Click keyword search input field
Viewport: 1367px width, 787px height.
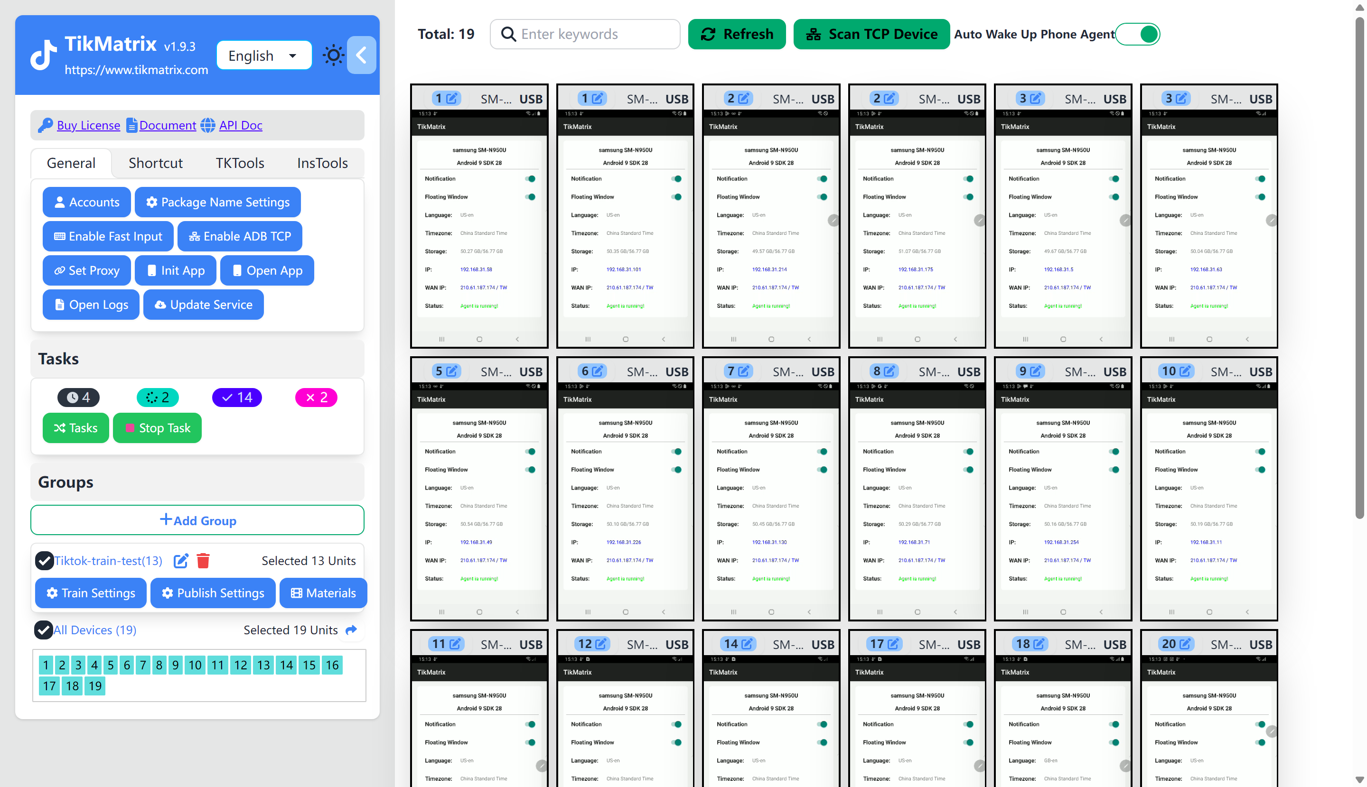(585, 34)
